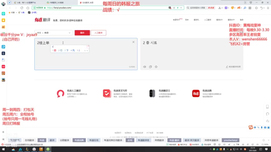Open the dropdown arrow beside scissors tool
The image size is (271, 152).
click(x=222, y=8)
